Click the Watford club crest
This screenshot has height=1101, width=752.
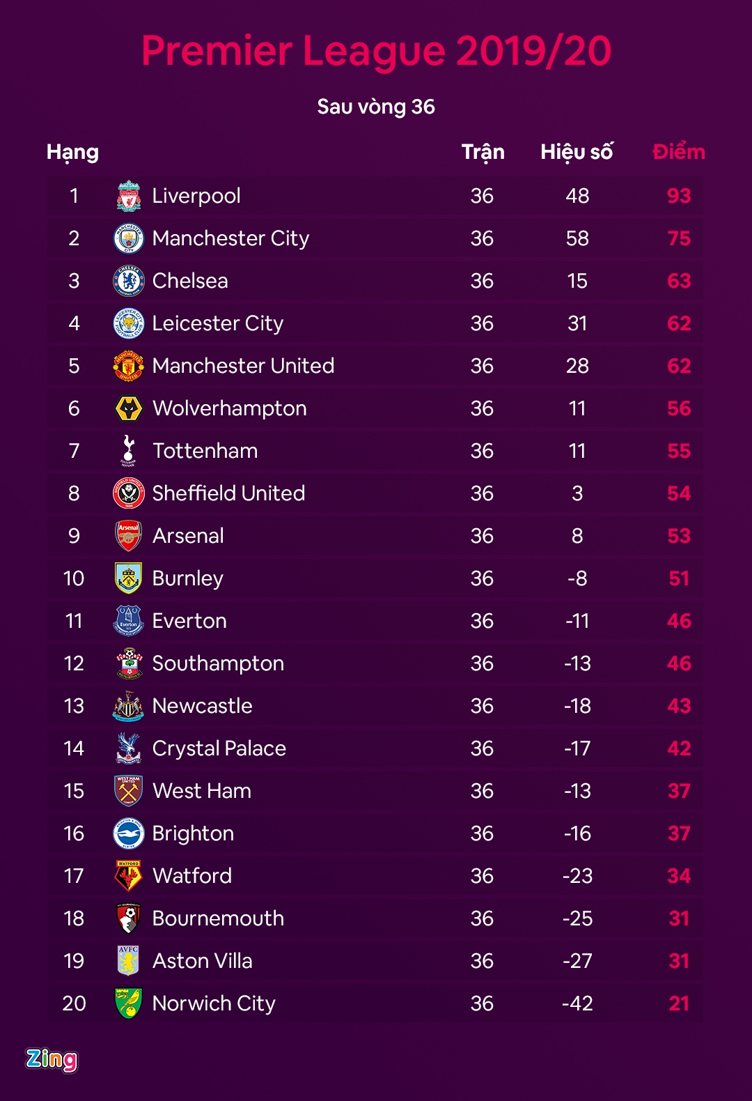coord(129,876)
